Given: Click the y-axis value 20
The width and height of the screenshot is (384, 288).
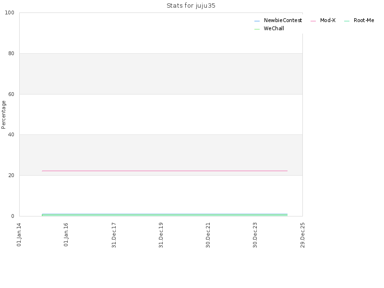Looking at the screenshot, I should [x=11, y=175].
